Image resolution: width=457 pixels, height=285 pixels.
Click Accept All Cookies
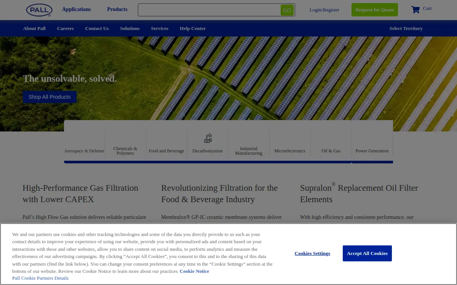pyautogui.click(x=367, y=253)
